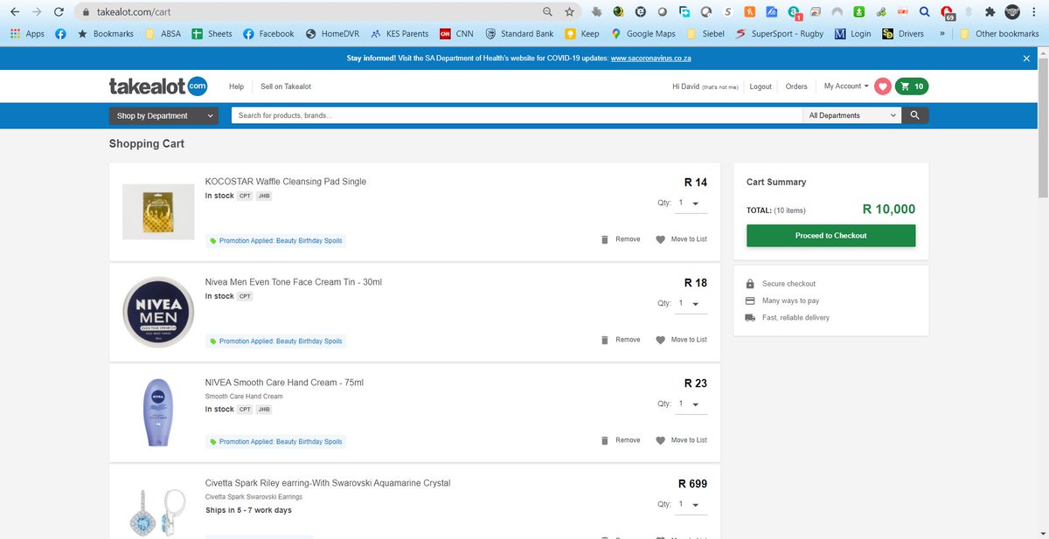
Task: Click Sell on Takealot in the header
Action: pos(286,86)
